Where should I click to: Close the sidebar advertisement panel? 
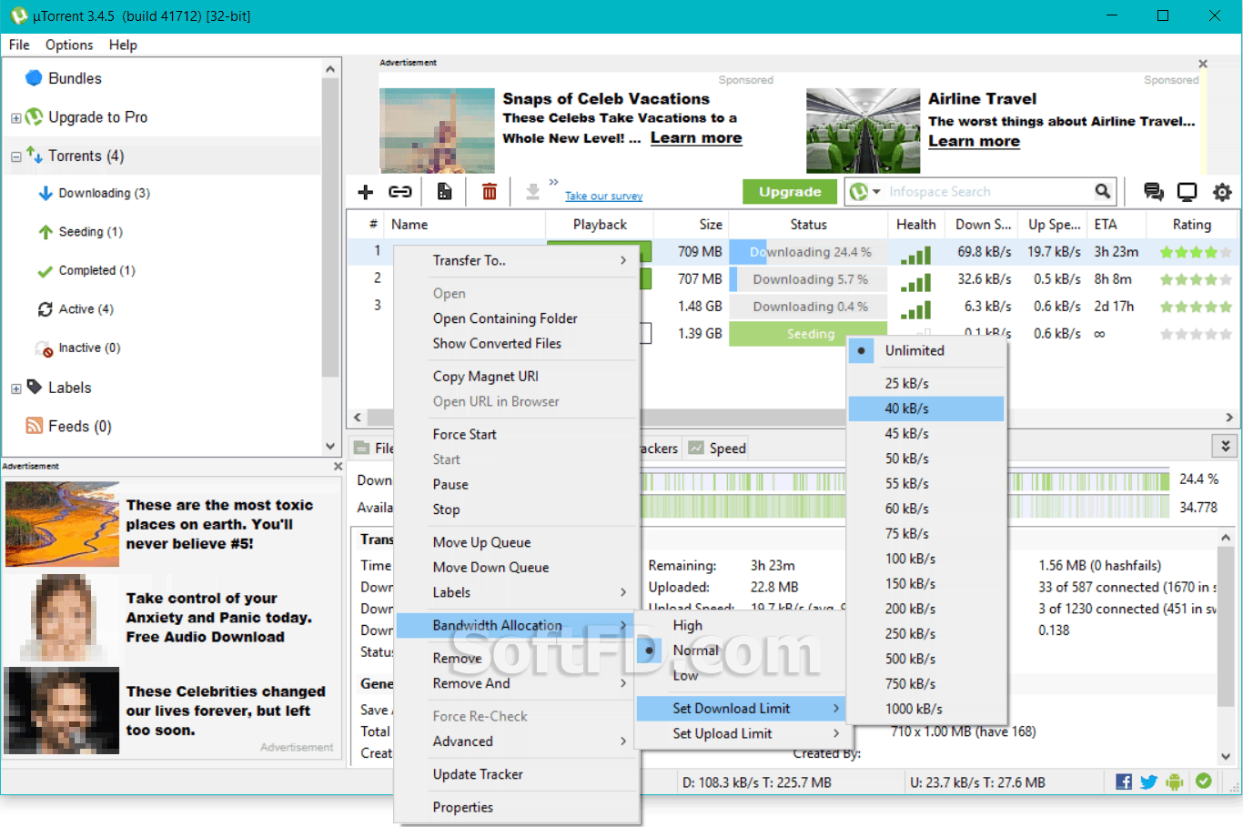pos(338,466)
